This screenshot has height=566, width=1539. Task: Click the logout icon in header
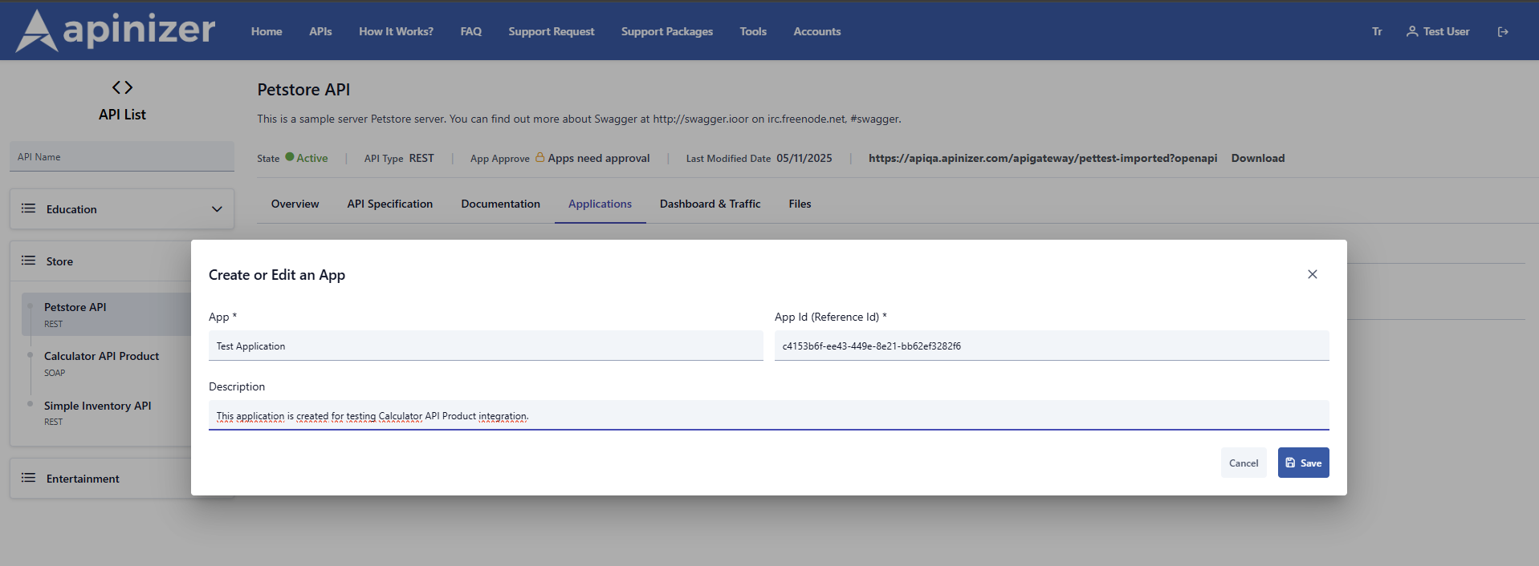tap(1503, 32)
